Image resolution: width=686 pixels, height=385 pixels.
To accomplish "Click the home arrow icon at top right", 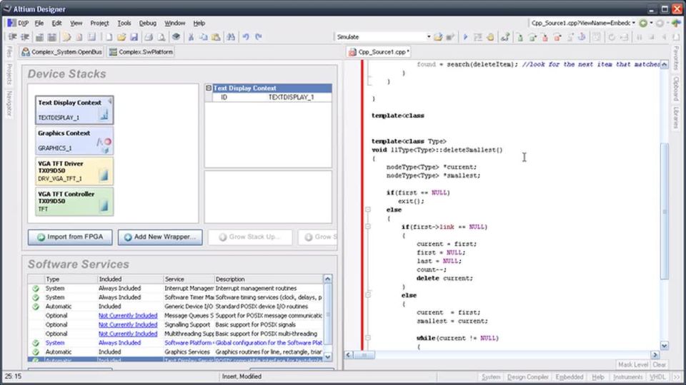I will click(677, 23).
